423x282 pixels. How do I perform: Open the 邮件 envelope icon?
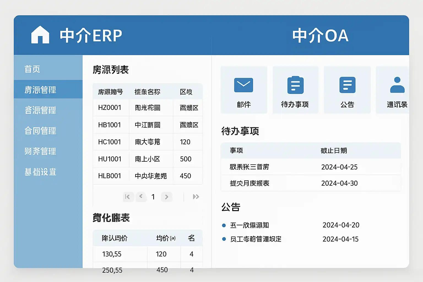[x=243, y=85]
